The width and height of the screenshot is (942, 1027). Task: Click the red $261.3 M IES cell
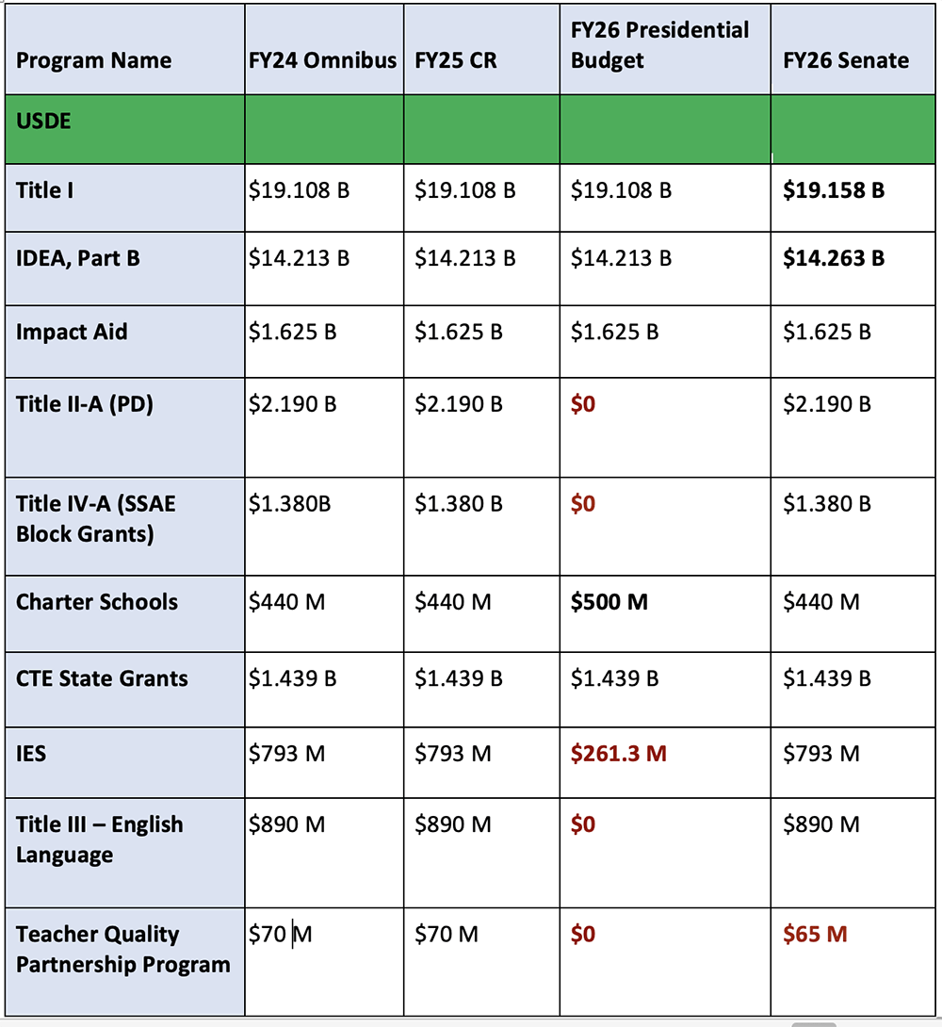pos(618,754)
